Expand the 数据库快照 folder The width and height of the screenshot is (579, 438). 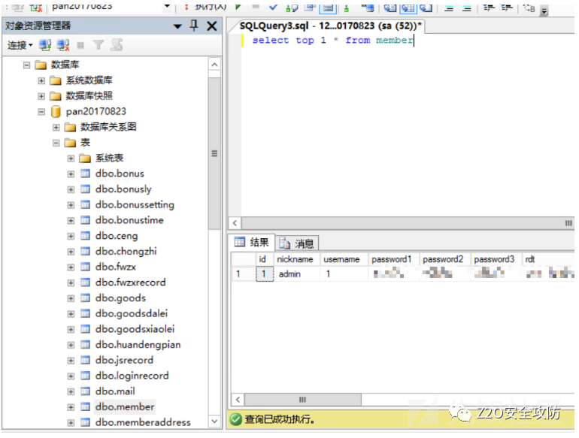41,96
